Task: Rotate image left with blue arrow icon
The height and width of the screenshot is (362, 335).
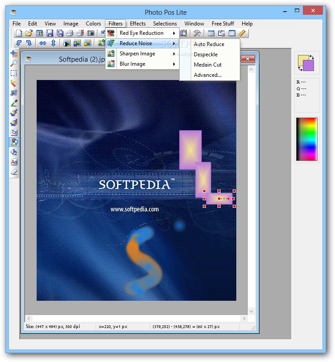Action: pyautogui.click(x=19, y=43)
